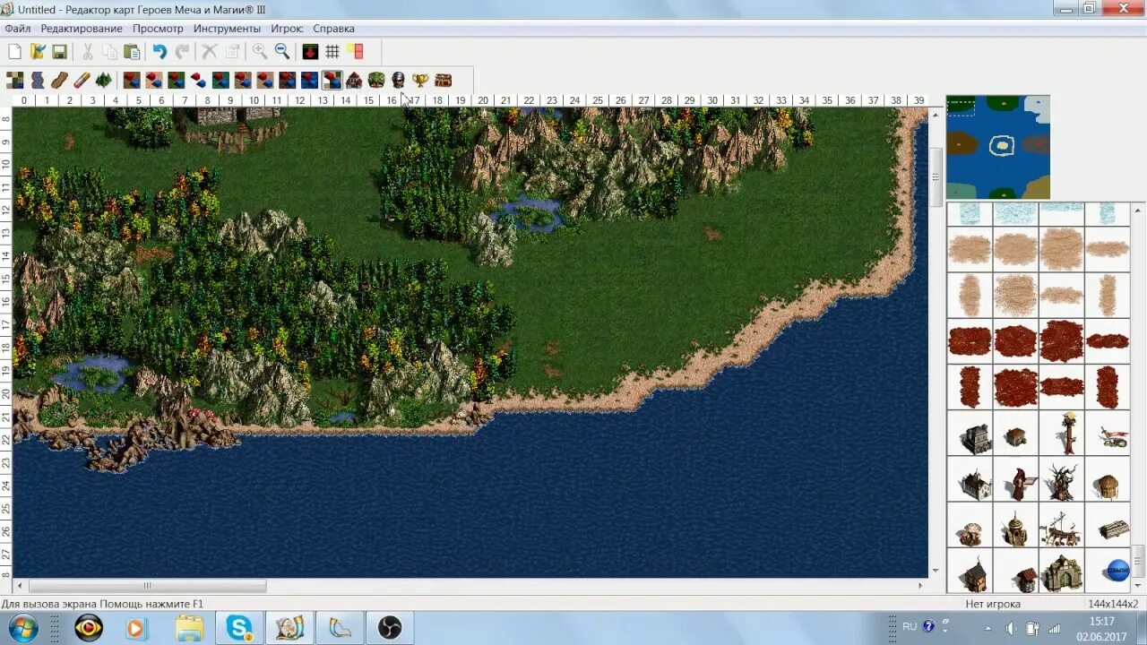Open the Игрок menu
Image resolution: width=1147 pixels, height=645 pixels.
tap(287, 29)
